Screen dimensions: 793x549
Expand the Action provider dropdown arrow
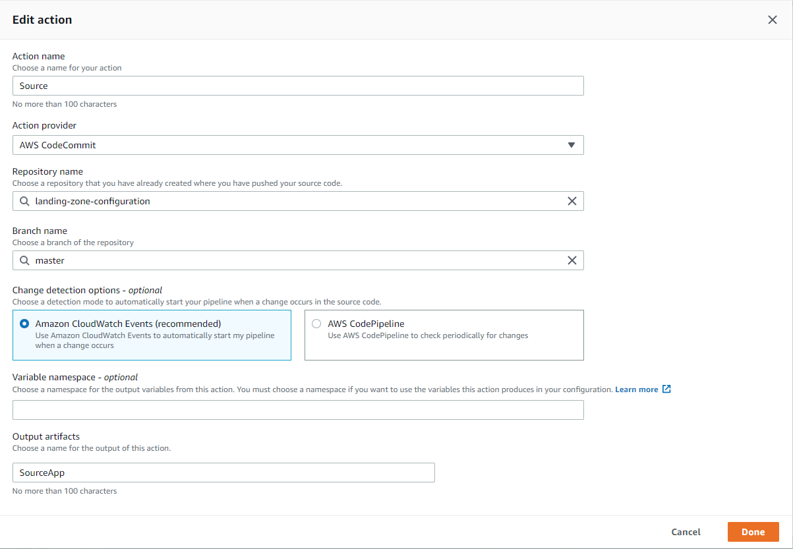click(571, 145)
